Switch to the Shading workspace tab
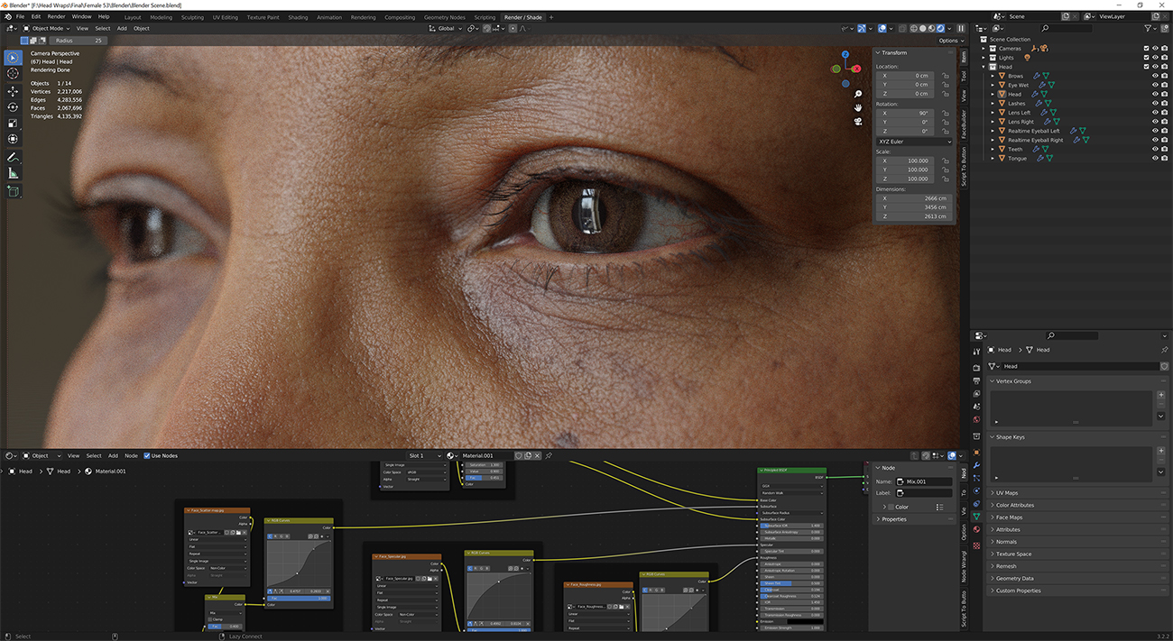Screen dimensions: 1173x641 pos(298,16)
